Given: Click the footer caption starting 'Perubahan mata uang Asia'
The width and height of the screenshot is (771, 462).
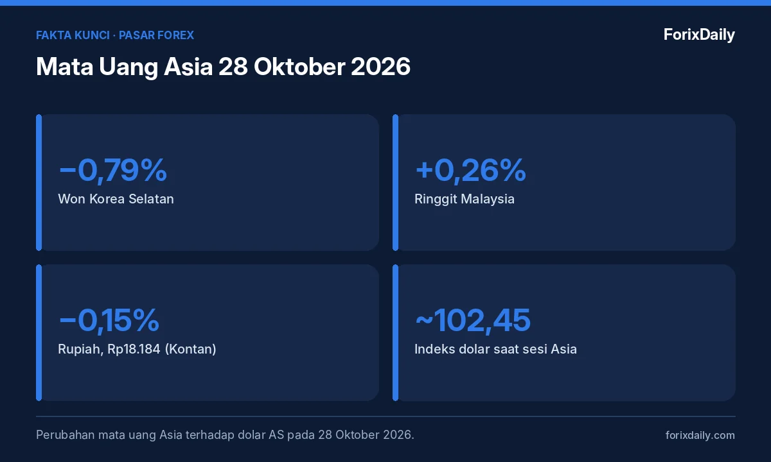Looking at the screenshot, I should pos(225,435).
